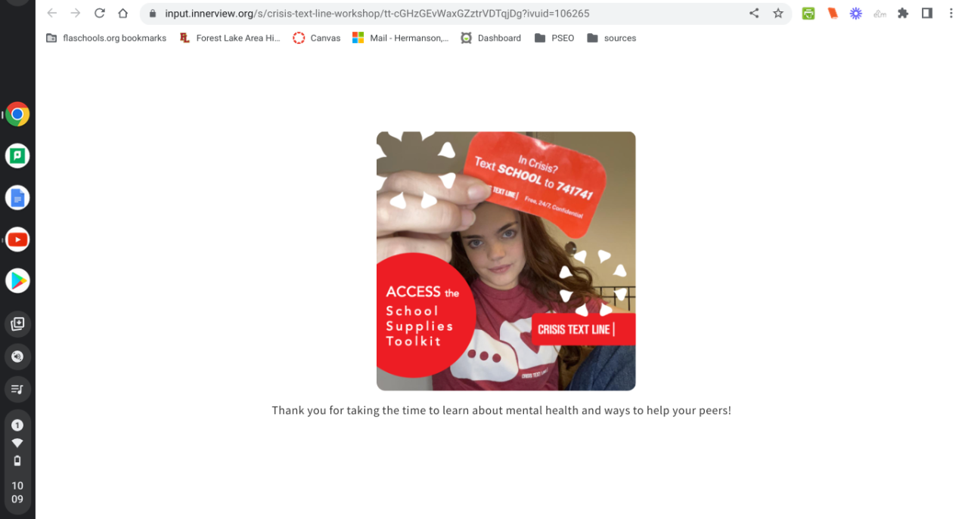Screen dimensions: 968x519
Task: Open the Canvas bookmark
Action: pyautogui.click(x=317, y=38)
